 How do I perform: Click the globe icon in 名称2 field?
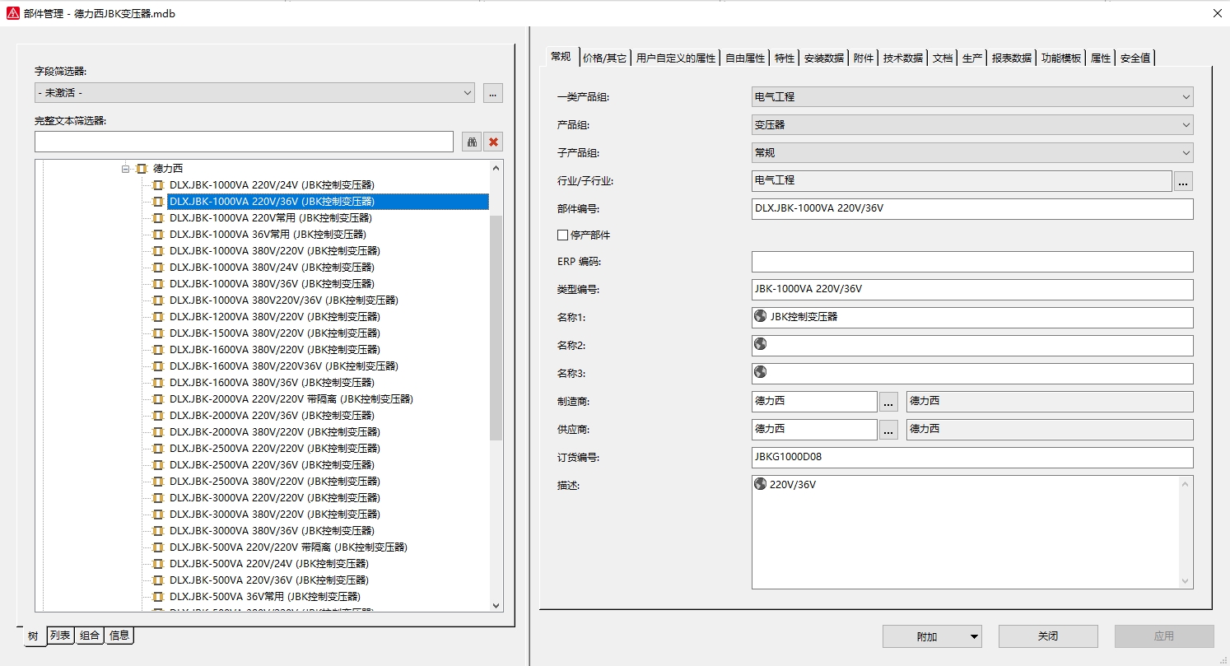point(761,344)
